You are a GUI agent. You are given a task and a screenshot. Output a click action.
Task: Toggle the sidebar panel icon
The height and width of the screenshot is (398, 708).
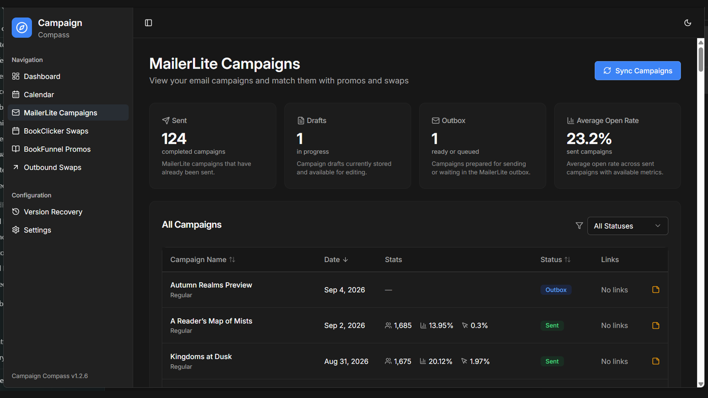(x=149, y=23)
